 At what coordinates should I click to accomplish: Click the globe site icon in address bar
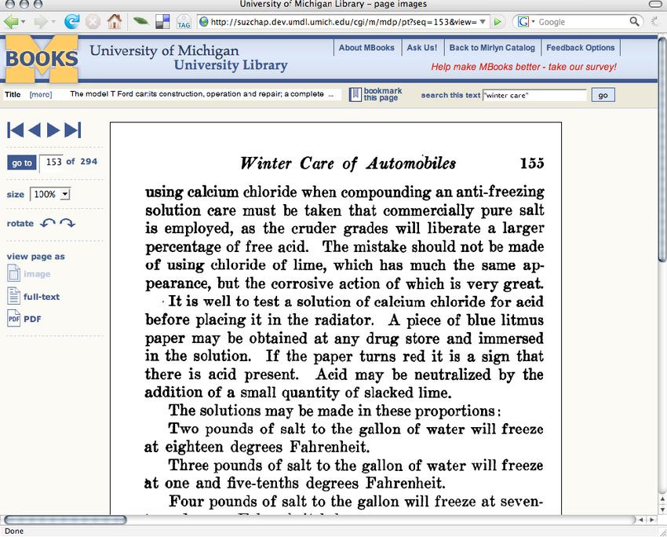coord(204,21)
